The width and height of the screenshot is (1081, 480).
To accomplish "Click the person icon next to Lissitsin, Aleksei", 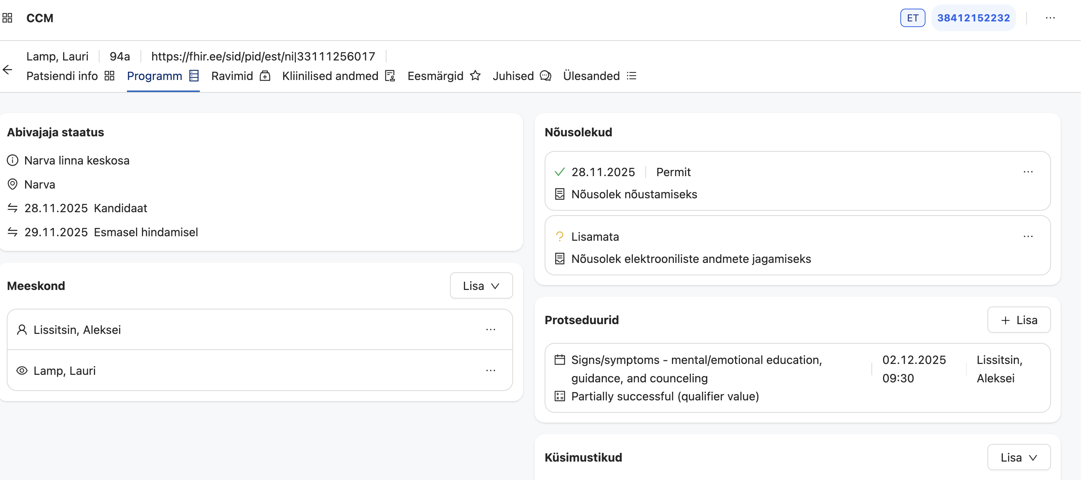I will [x=21, y=329].
